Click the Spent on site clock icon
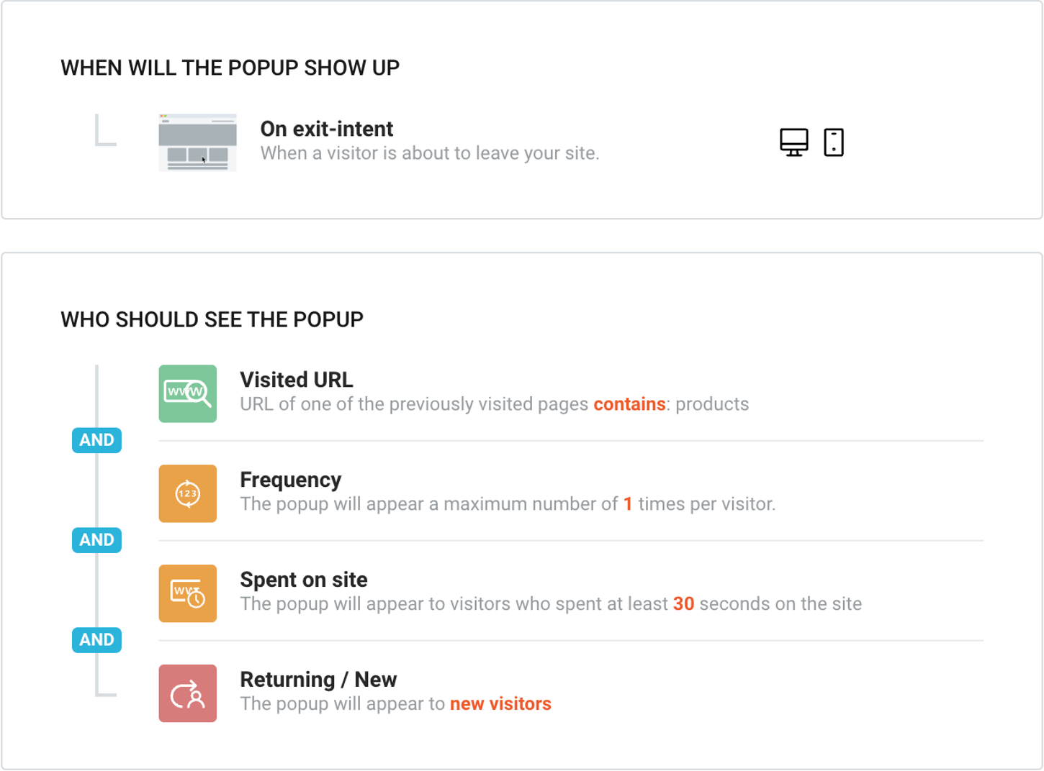The width and height of the screenshot is (1044, 771). click(x=188, y=593)
